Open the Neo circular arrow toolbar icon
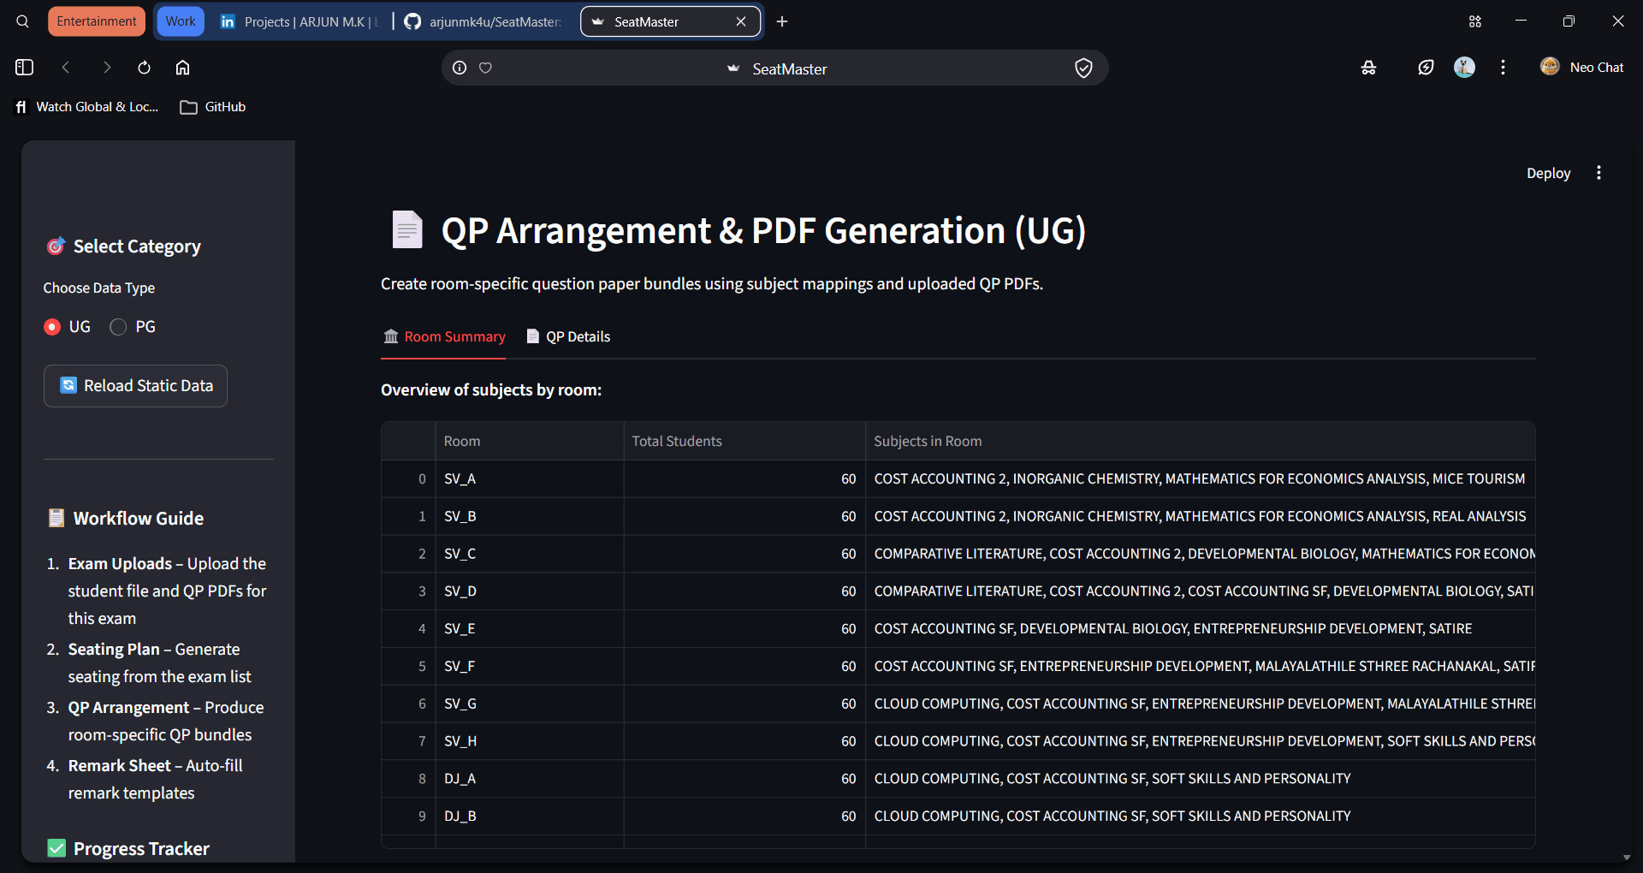 [1426, 68]
